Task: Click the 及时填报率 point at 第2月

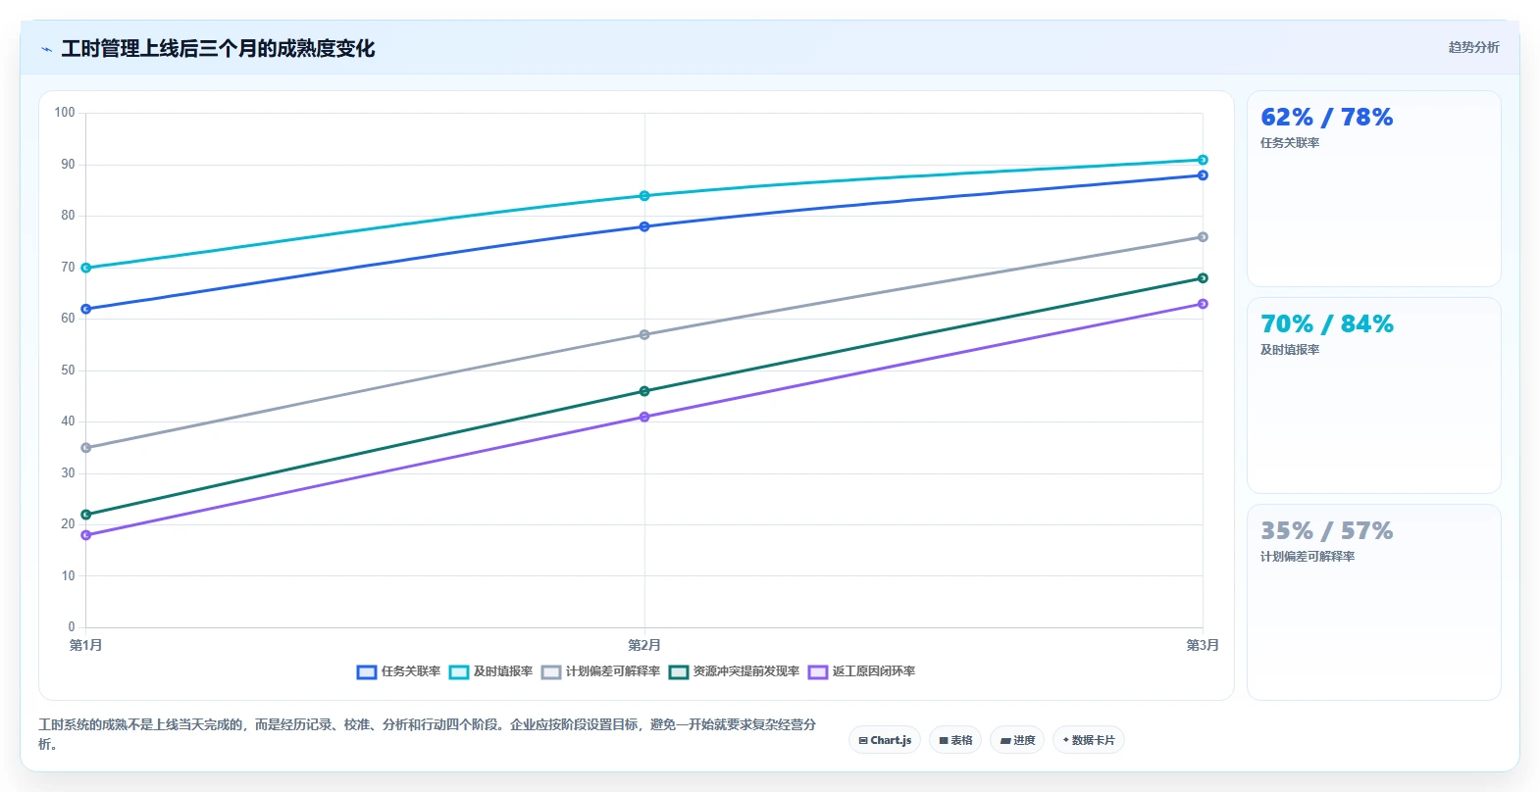Action: 644,196
